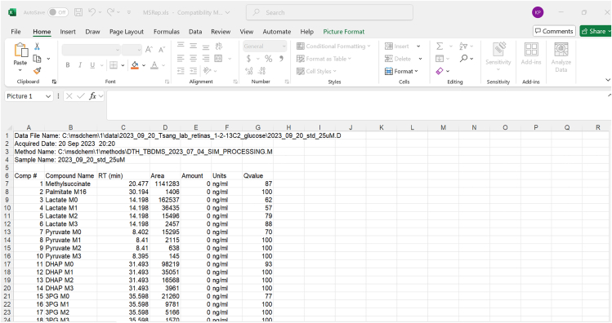Open the Paste options dropdown arrow

(x=20, y=70)
